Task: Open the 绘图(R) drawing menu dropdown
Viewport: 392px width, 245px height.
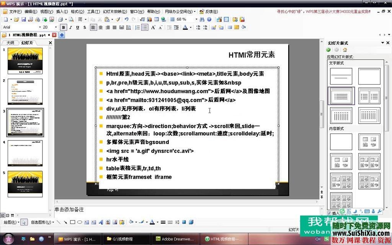Action: (x=11, y=222)
